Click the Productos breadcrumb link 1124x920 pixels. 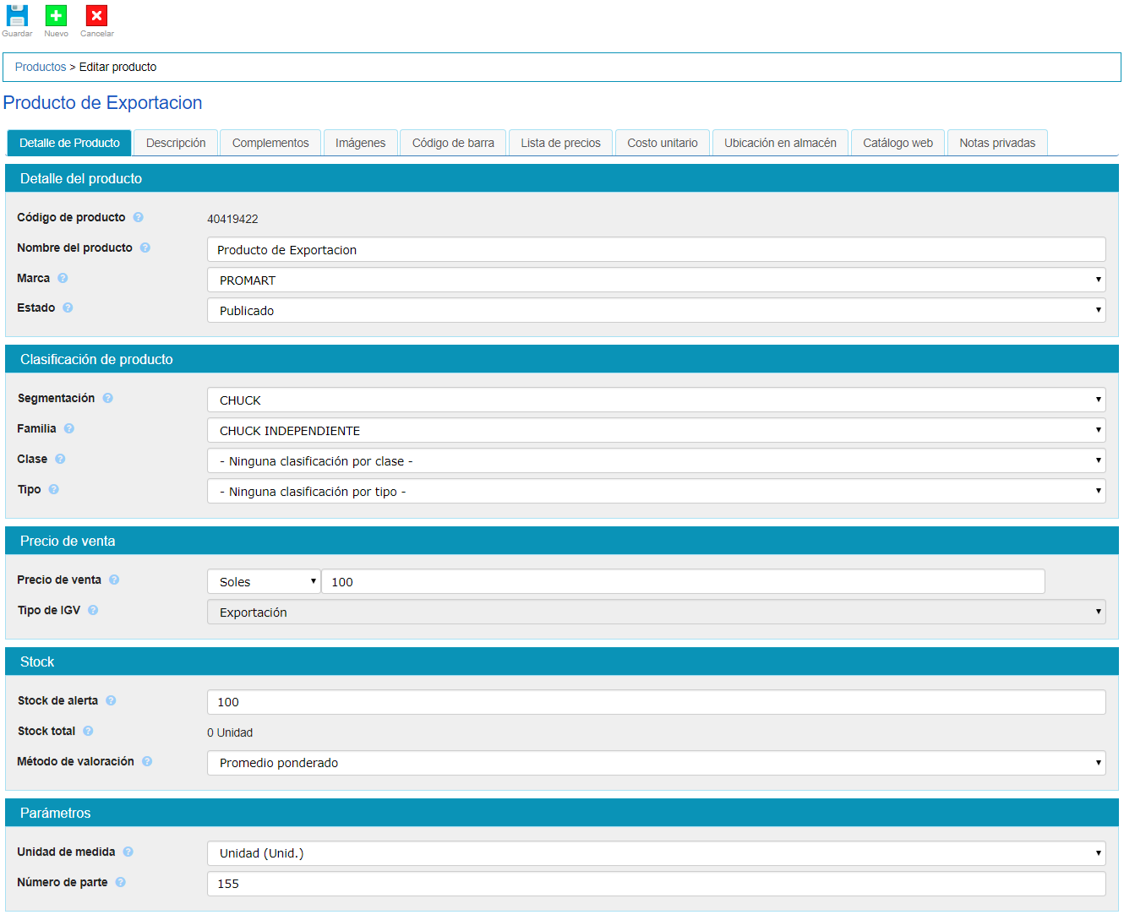coord(41,68)
